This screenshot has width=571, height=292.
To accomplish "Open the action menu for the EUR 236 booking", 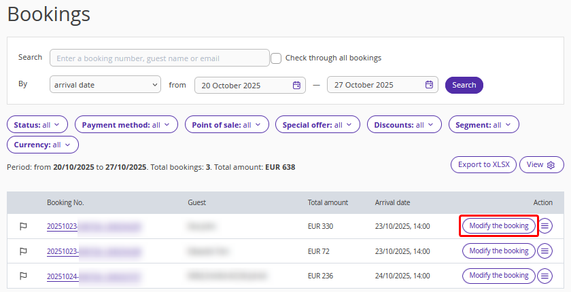I will [544, 276].
